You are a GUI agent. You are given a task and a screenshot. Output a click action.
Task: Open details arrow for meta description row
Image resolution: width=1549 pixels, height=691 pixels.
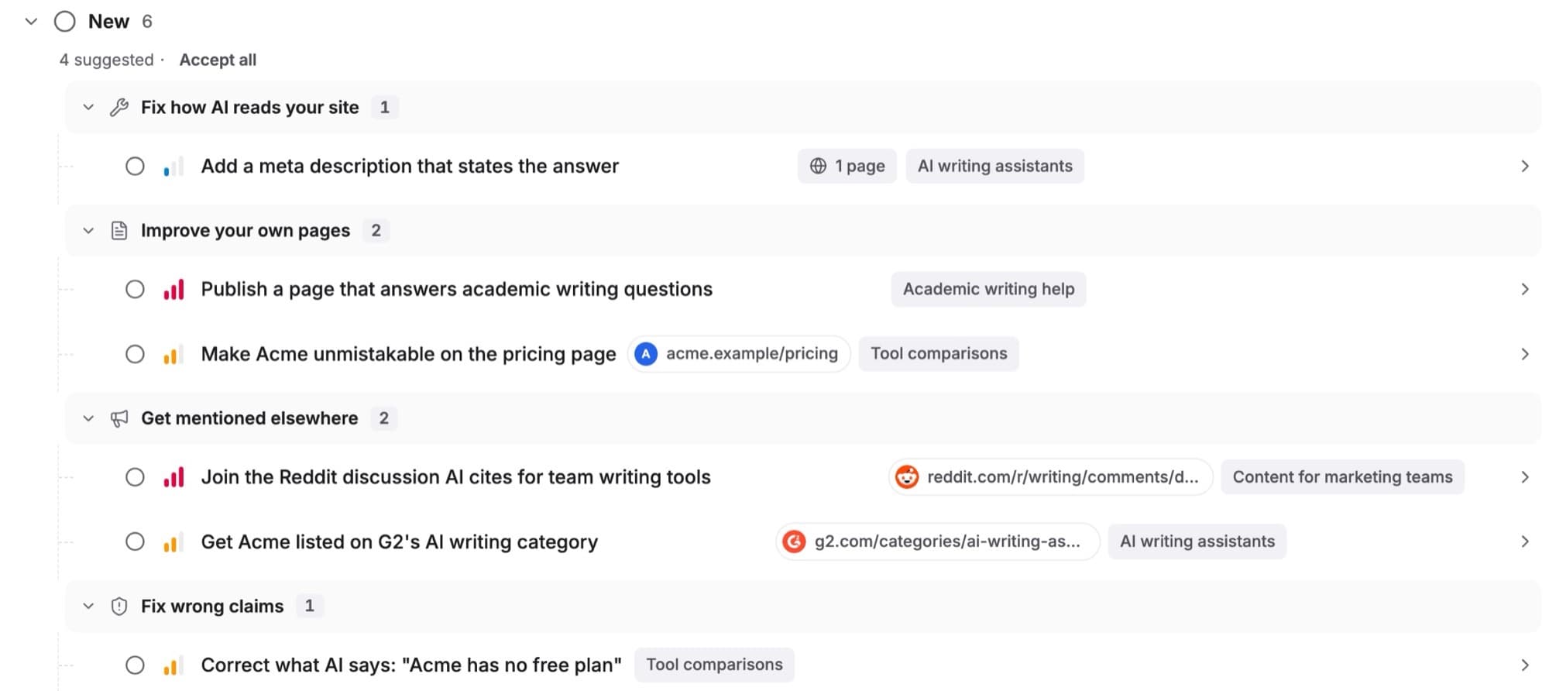1524,167
